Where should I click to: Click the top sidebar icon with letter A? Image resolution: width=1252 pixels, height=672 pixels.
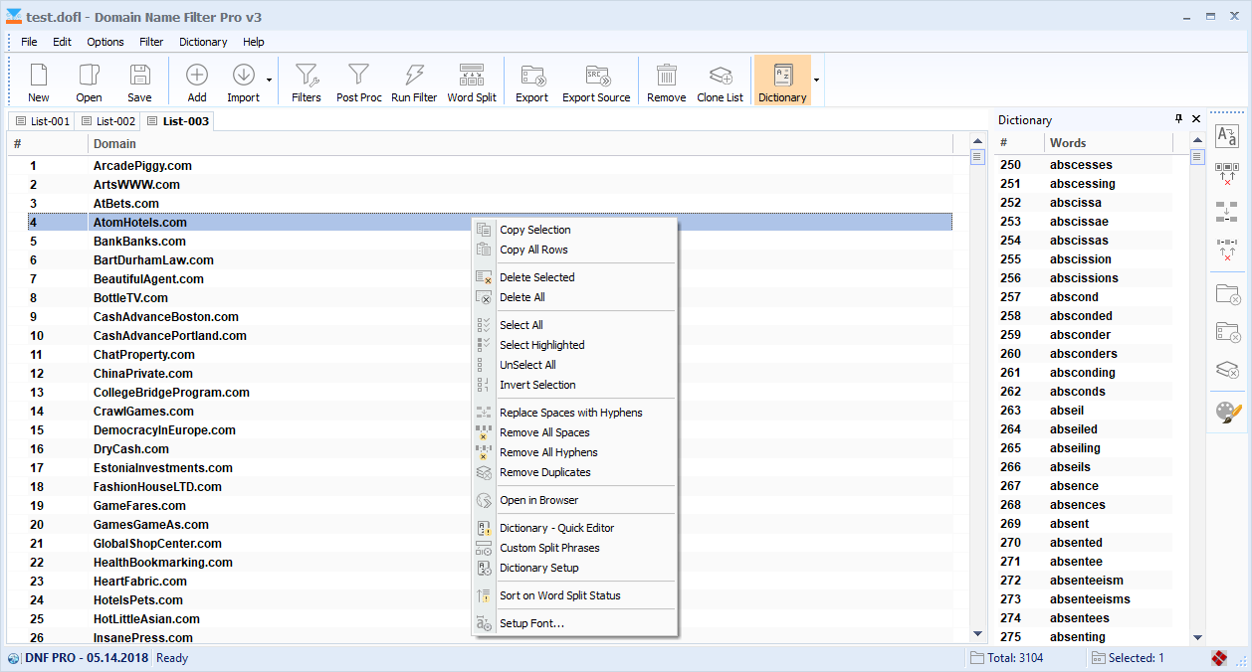[x=1227, y=137]
